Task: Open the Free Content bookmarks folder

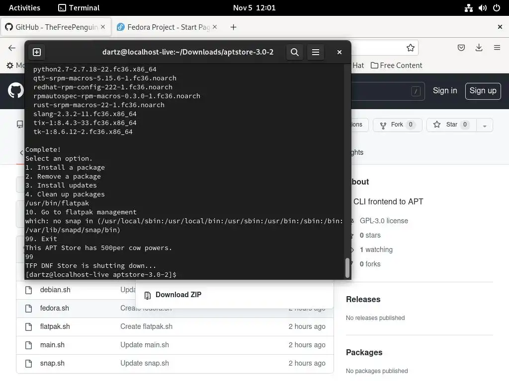Action: click(x=396, y=65)
